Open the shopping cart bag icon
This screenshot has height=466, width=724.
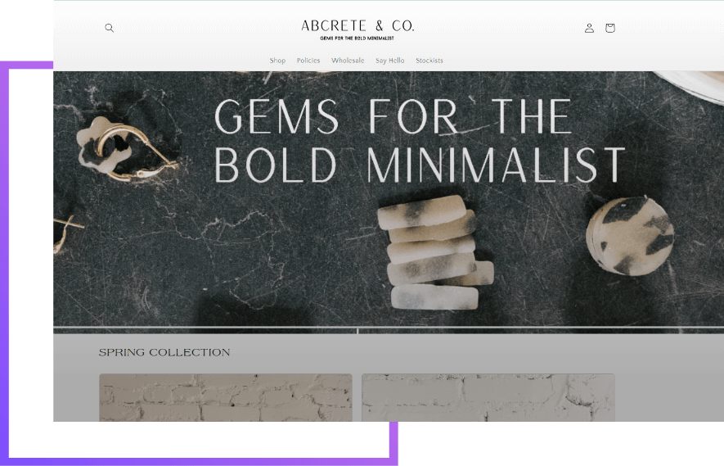click(610, 28)
